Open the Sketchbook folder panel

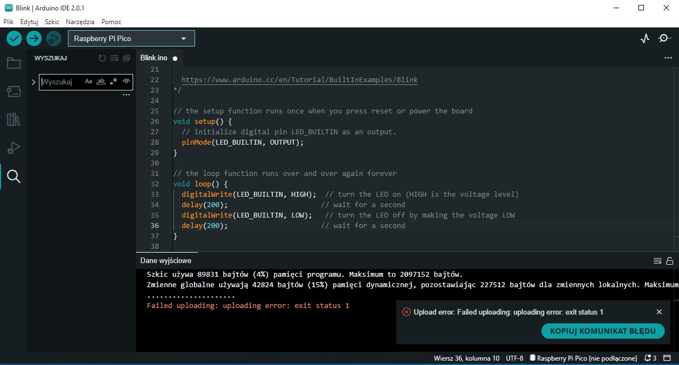pos(14,63)
